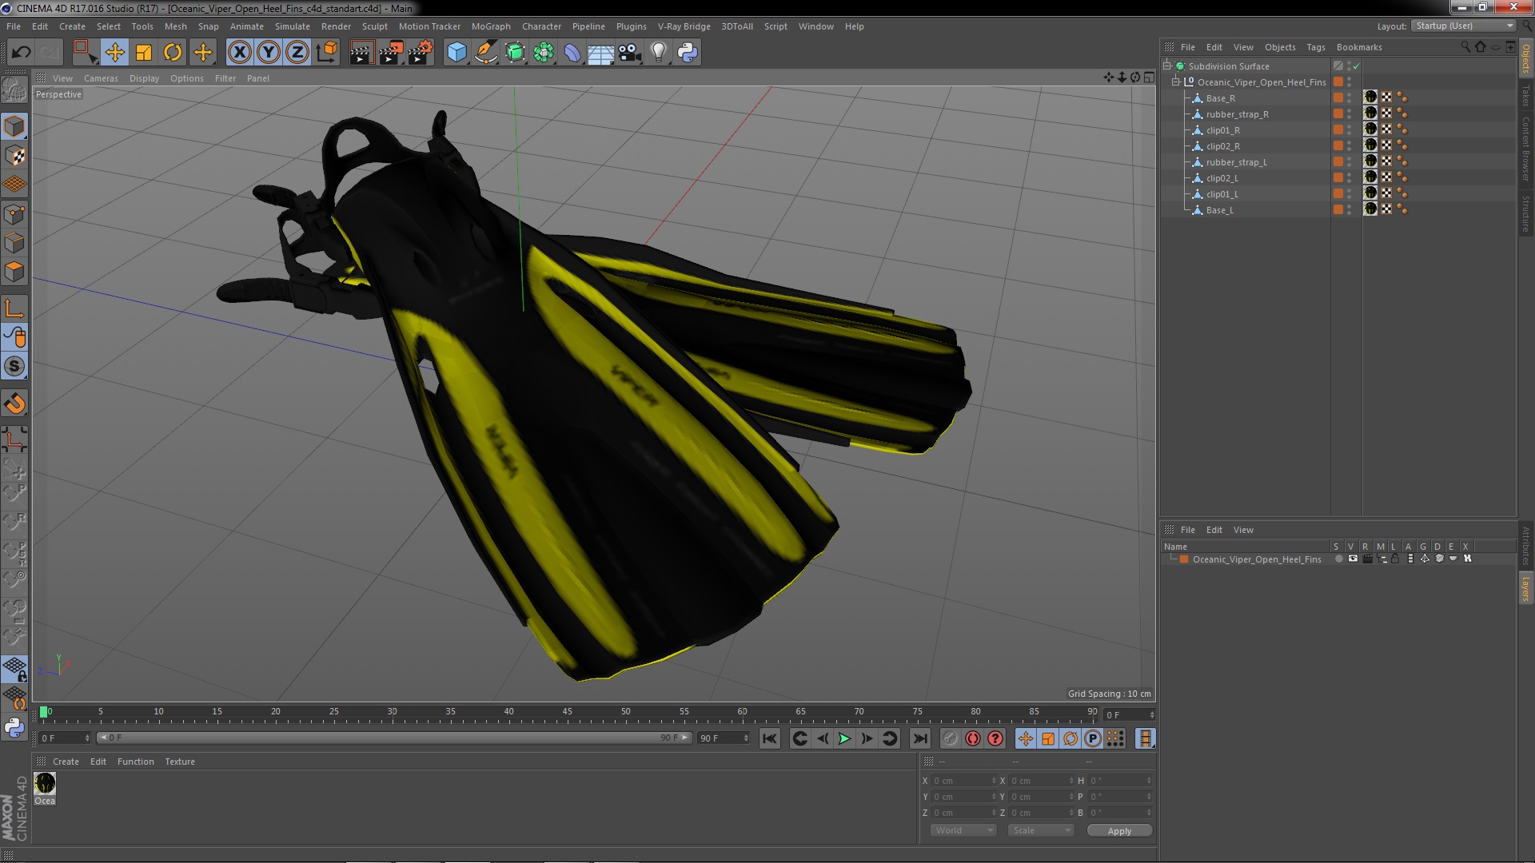Open the Python script icon in the top toolbar
Viewport: 1535px width, 863px height.
pyautogui.click(x=688, y=53)
